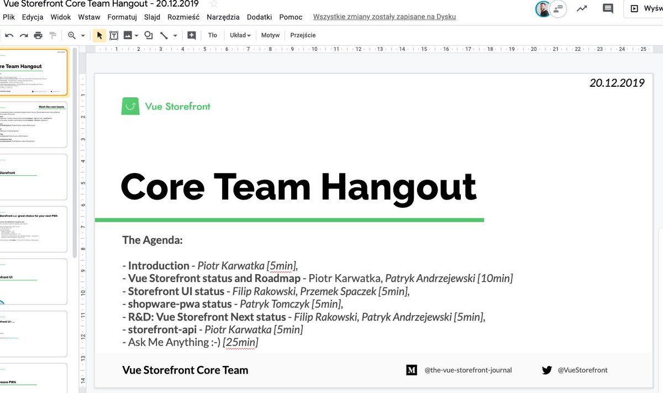Click the Vue Storefront logo on slide
Viewport: 663px width, 393px height.
pyautogui.click(x=166, y=106)
